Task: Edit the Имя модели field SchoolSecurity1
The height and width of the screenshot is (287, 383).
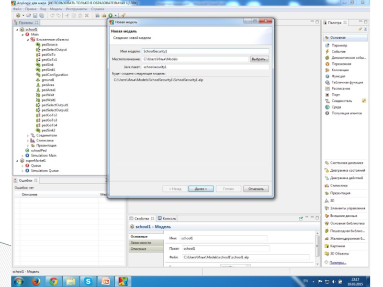Action: tap(205, 51)
